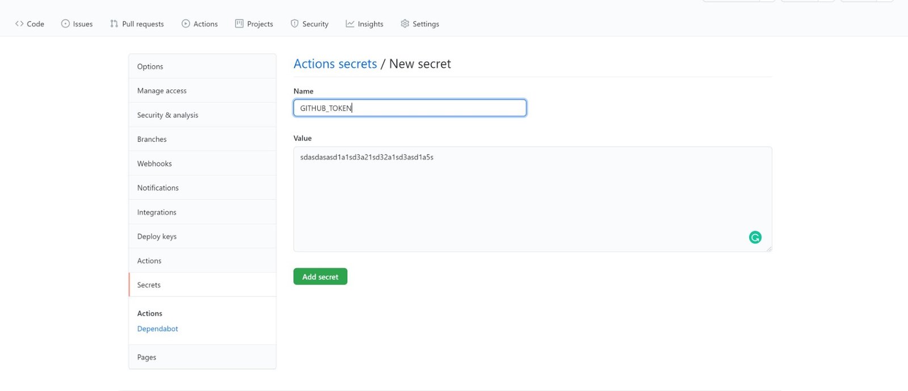Open Pages settings in the sidebar

[x=203, y=357]
